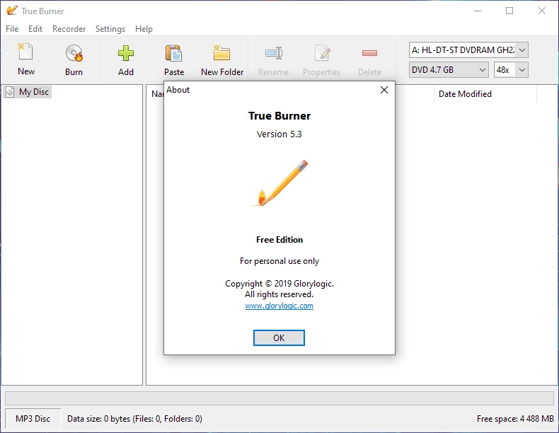The width and height of the screenshot is (559, 433).
Task: Close the About dialog with X
Action: coord(384,90)
